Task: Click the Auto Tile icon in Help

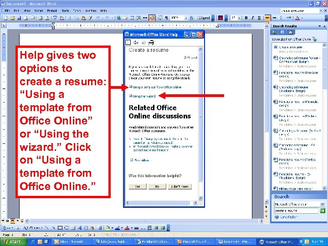Action: (x=128, y=42)
